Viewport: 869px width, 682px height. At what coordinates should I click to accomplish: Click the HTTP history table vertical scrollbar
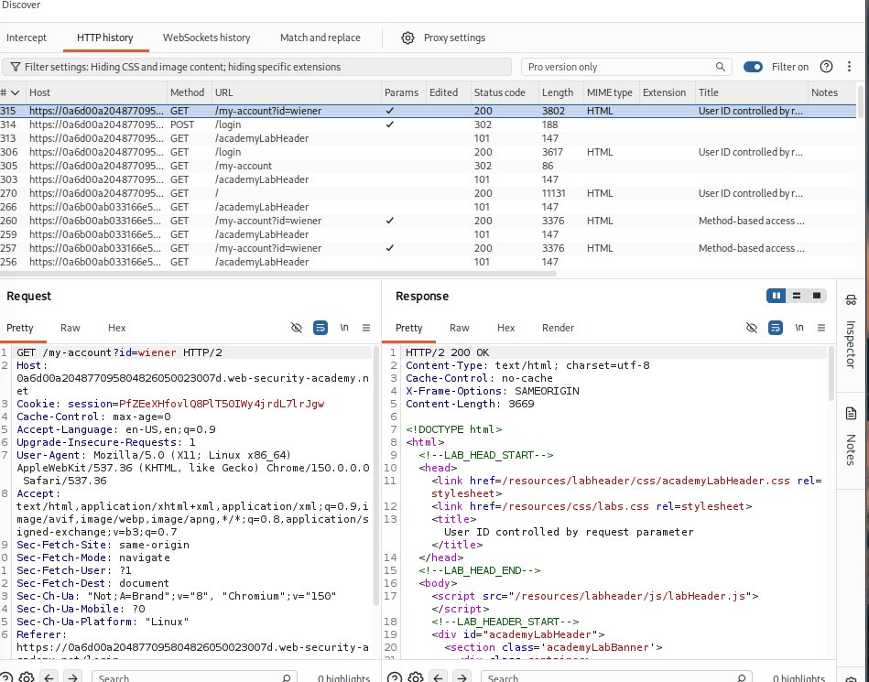click(860, 102)
